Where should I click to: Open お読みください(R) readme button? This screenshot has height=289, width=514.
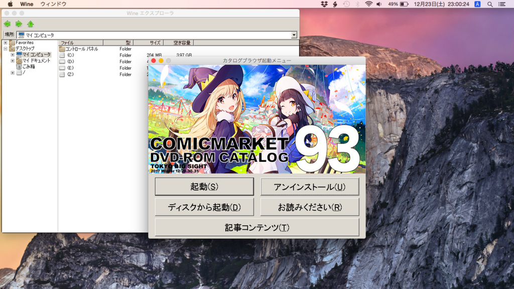tap(309, 207)
